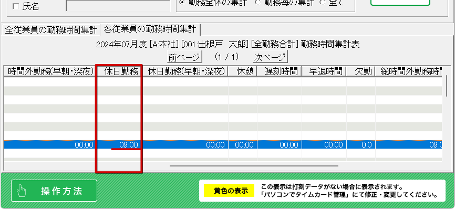Click the 休日勤務 column header
The width and height of the screenshot is (455, 209).
coord(119,71)
